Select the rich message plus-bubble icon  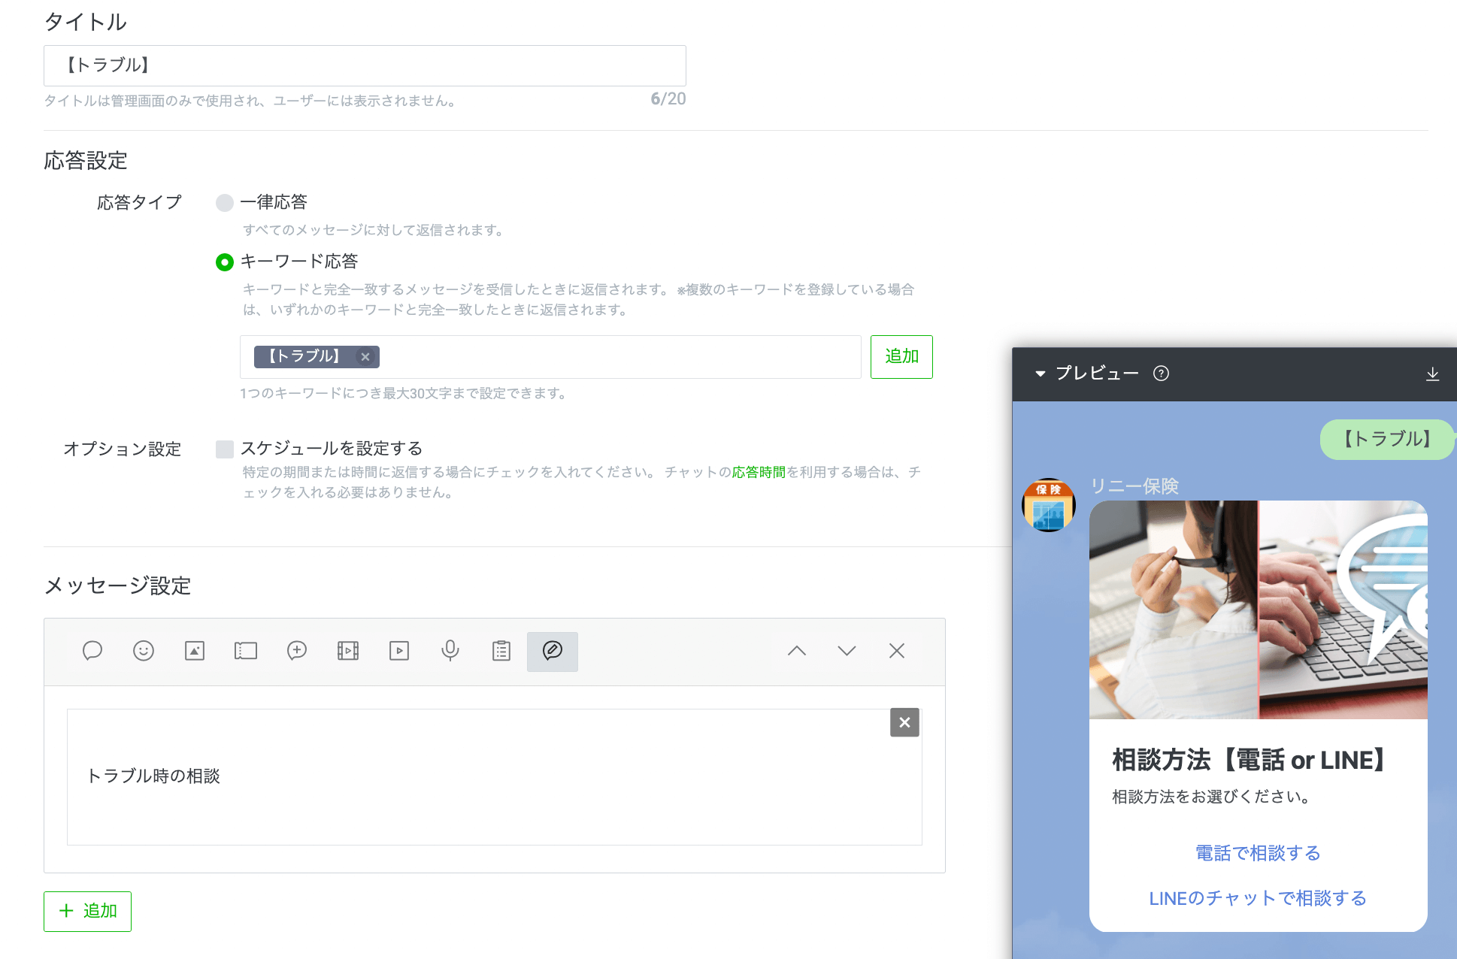pyautogui.click(x=297, y=651)
